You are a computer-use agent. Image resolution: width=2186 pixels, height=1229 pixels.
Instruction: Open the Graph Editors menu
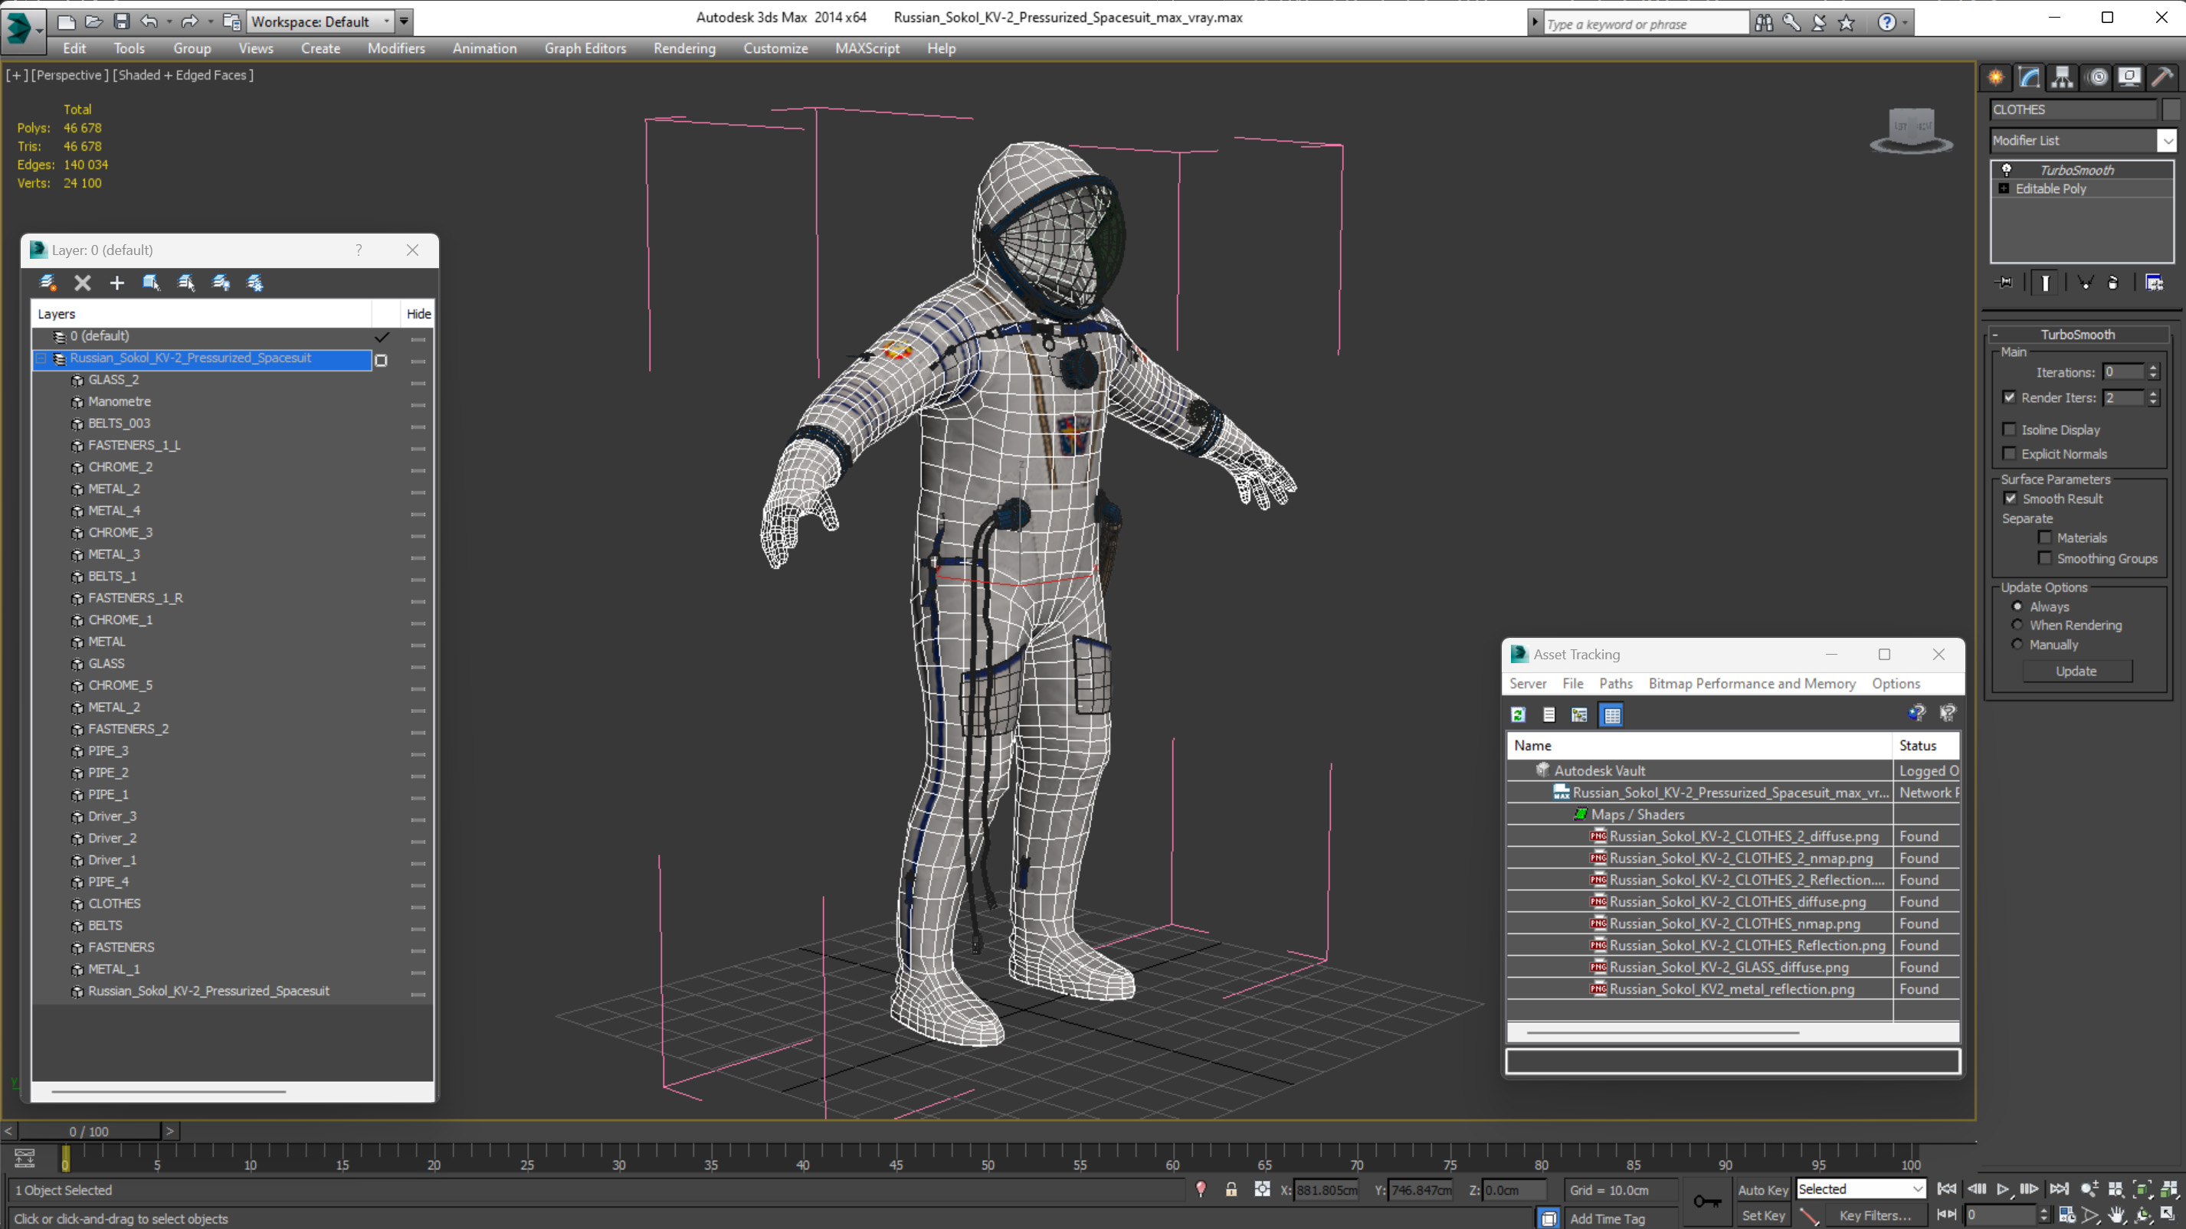585,48
